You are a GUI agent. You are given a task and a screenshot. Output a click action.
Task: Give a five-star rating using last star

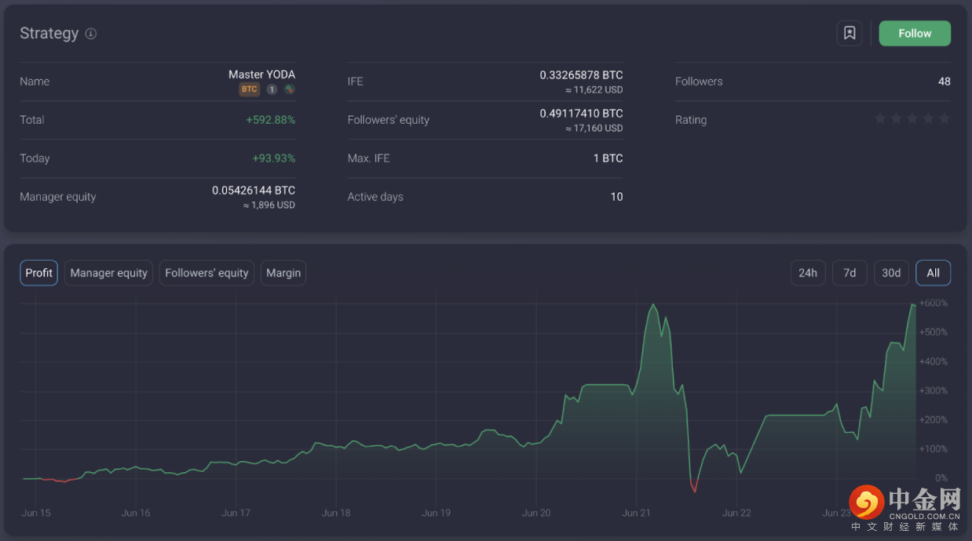point(945,119)
